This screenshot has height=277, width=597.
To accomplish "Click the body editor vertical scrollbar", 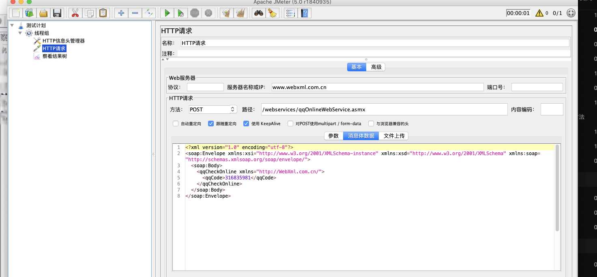I will (557, 188).
